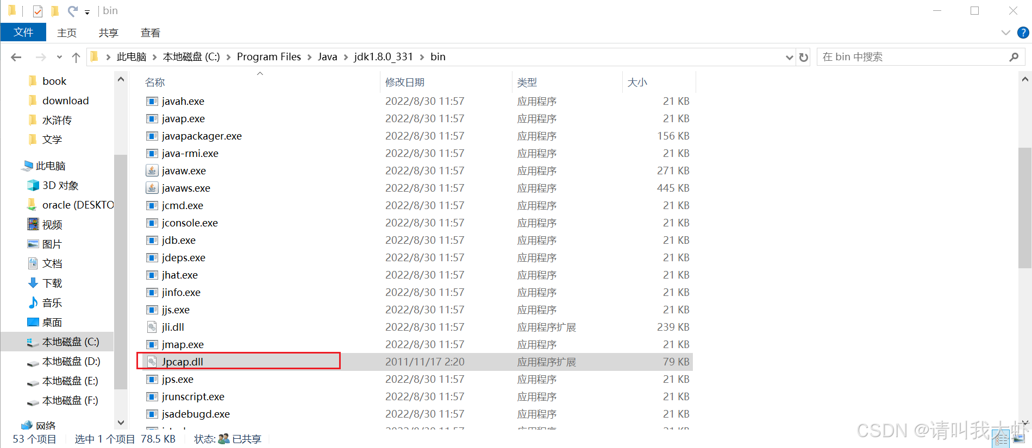The width and height of the screenshot is (1032, 448).
Task: Click the undo arrow in quick access toolbar
Action: (72, 11)
